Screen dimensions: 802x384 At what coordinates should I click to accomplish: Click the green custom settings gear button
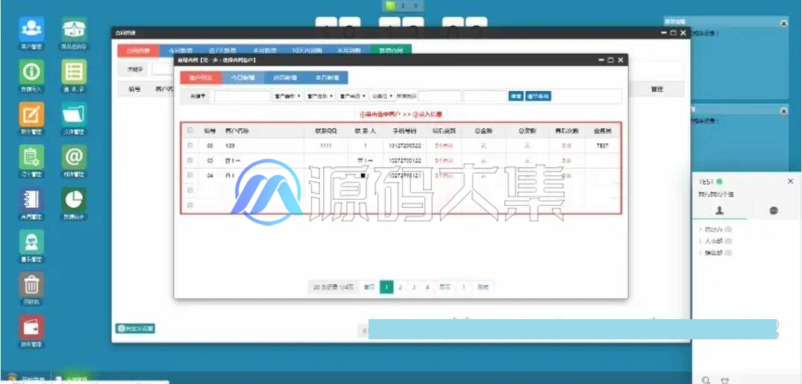(x=135, y=328)
